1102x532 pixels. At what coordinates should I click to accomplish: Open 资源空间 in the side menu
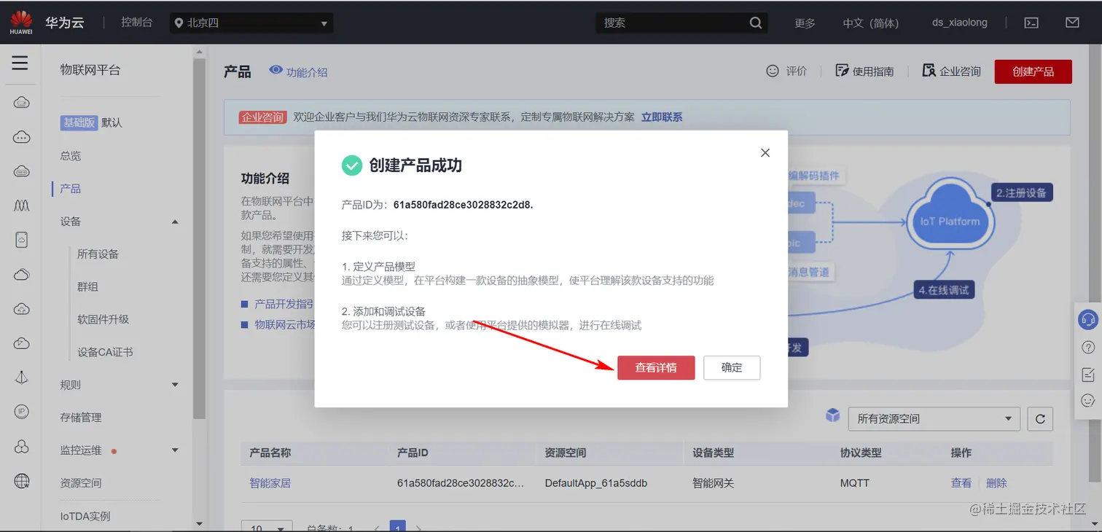tap(81, 483)
